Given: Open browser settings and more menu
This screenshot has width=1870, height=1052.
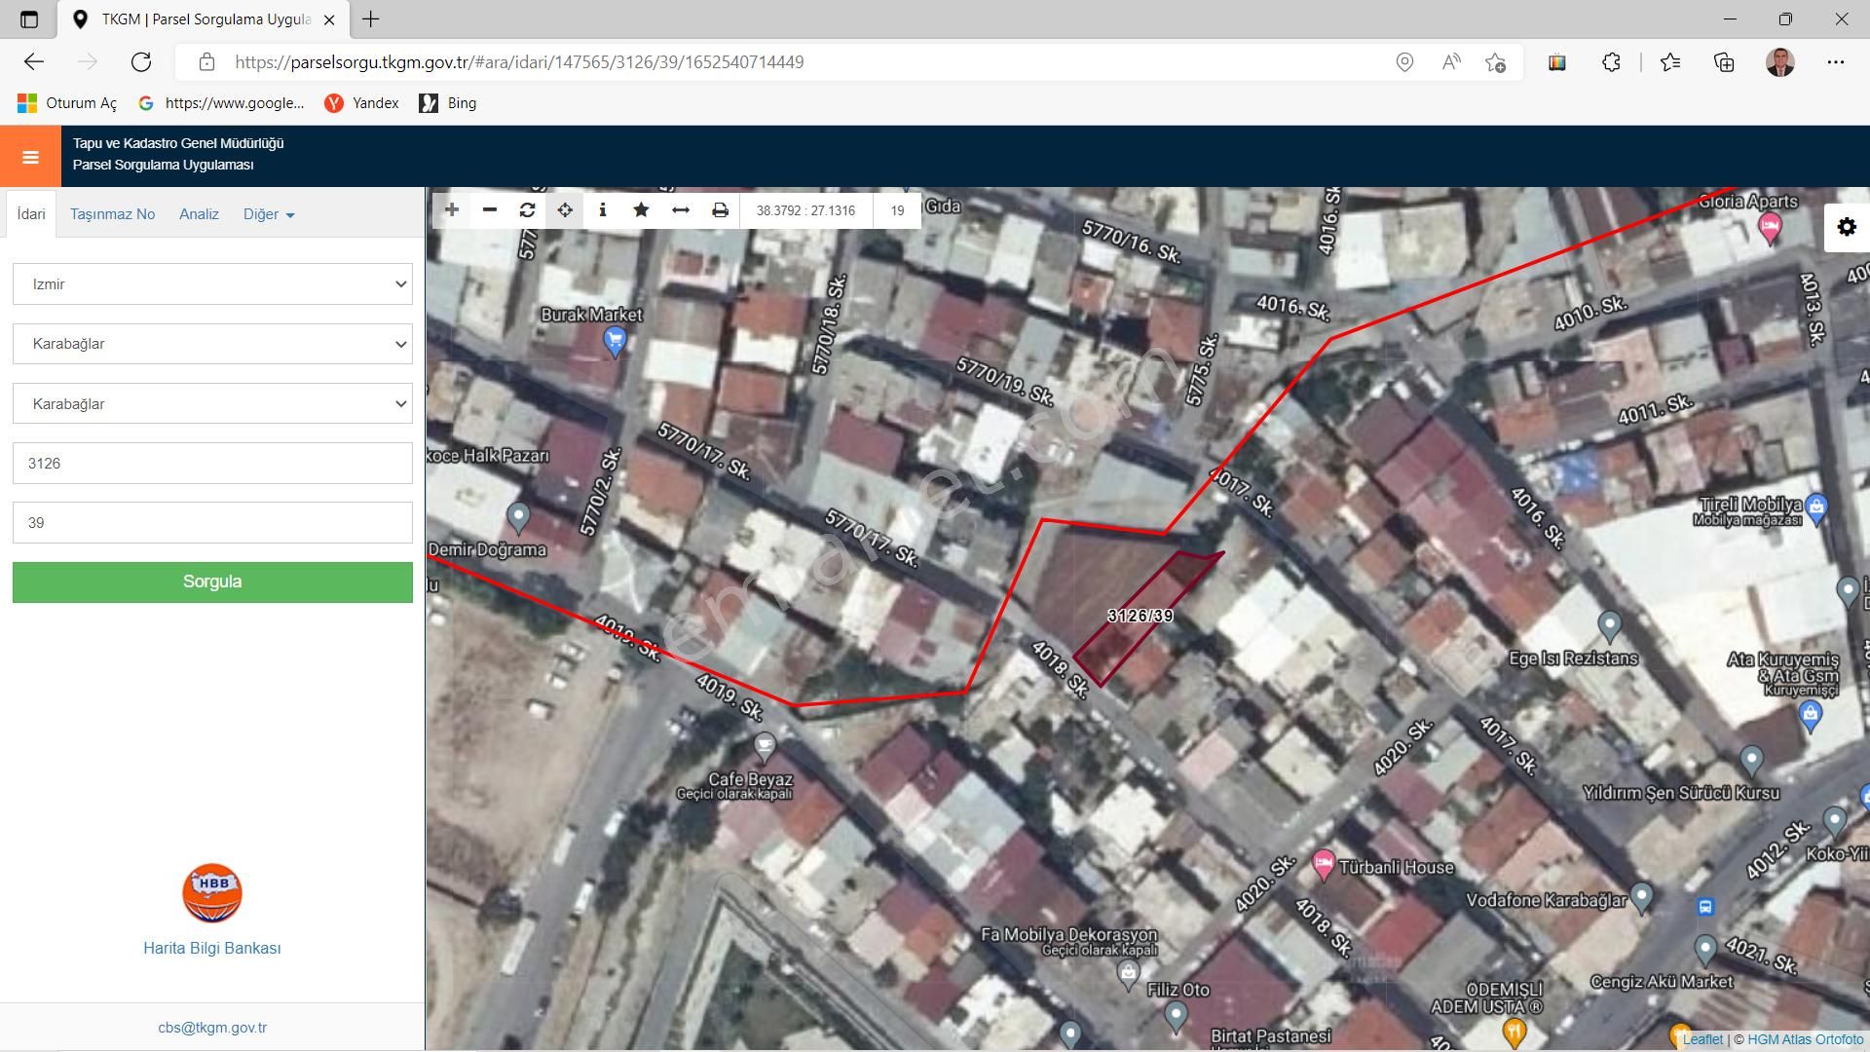Looking at the screenshot, I should [x=1836, y=62].
